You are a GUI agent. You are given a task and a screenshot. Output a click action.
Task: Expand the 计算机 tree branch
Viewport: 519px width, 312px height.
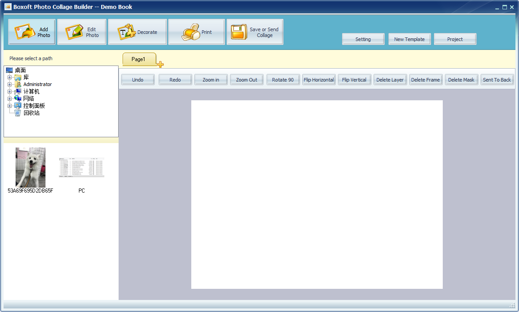(x=10, y=91)
